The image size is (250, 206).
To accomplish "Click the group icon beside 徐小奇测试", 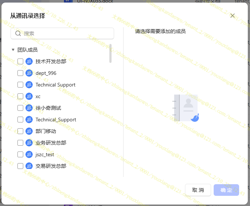I will (x=29, y=108).
